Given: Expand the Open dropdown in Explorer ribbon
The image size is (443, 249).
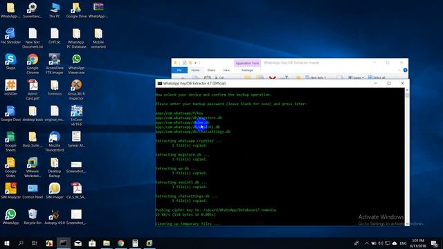Looking at the screenshot, I should point(356,77).
